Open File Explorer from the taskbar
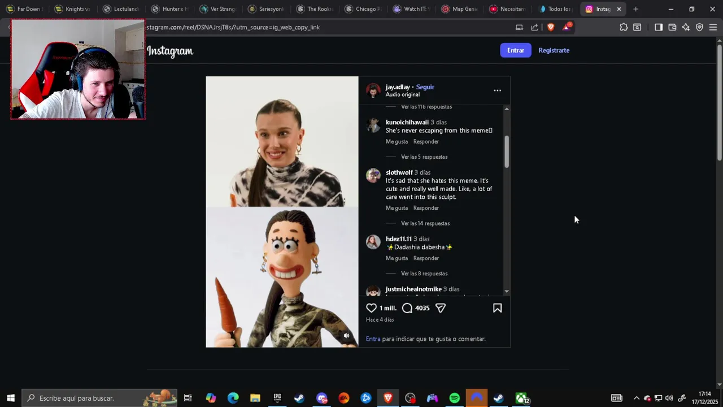 pyautogui.click(x=255, y=398)
